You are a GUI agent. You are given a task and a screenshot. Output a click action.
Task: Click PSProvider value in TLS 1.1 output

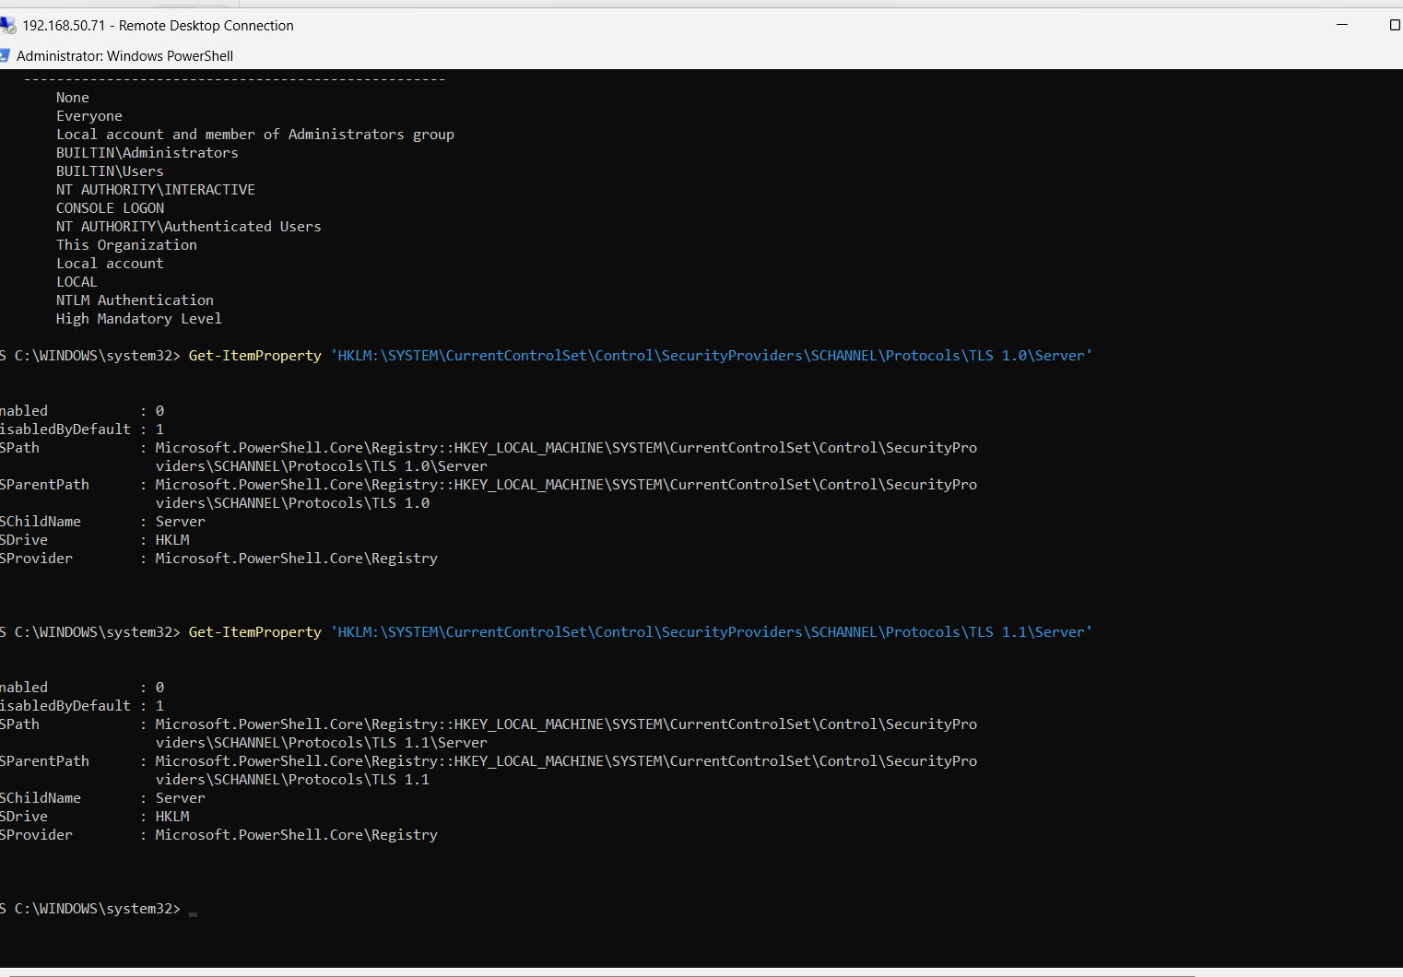tap(297, 835)
